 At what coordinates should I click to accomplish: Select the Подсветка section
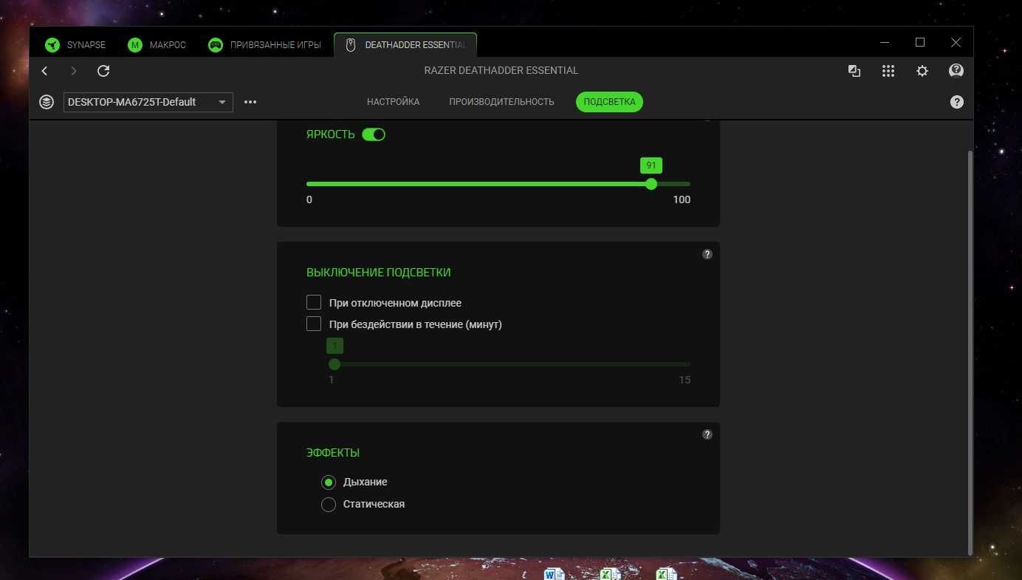(x=609, y=102)
